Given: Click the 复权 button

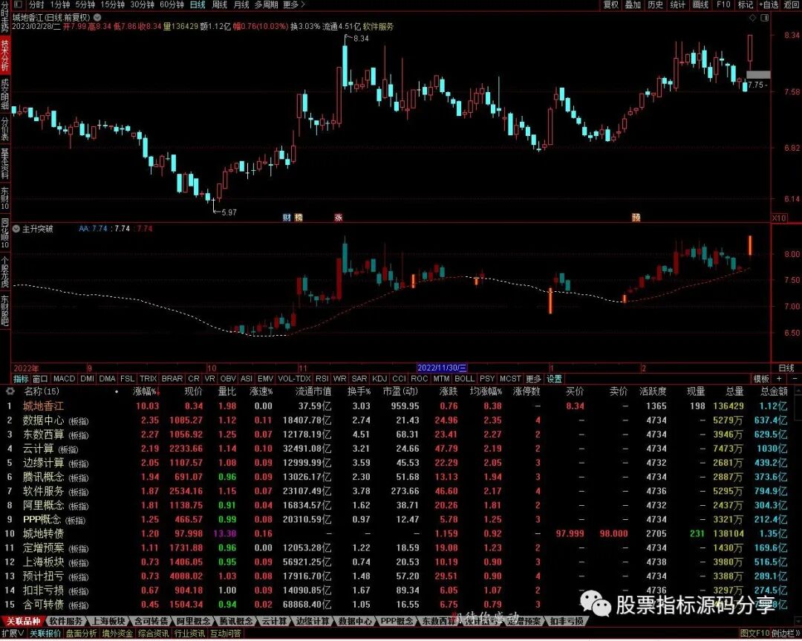Looking at the screenshot, I should coord(610,4).
